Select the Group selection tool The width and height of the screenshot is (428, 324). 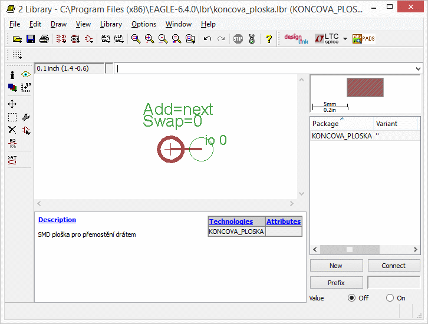[12, 117]
